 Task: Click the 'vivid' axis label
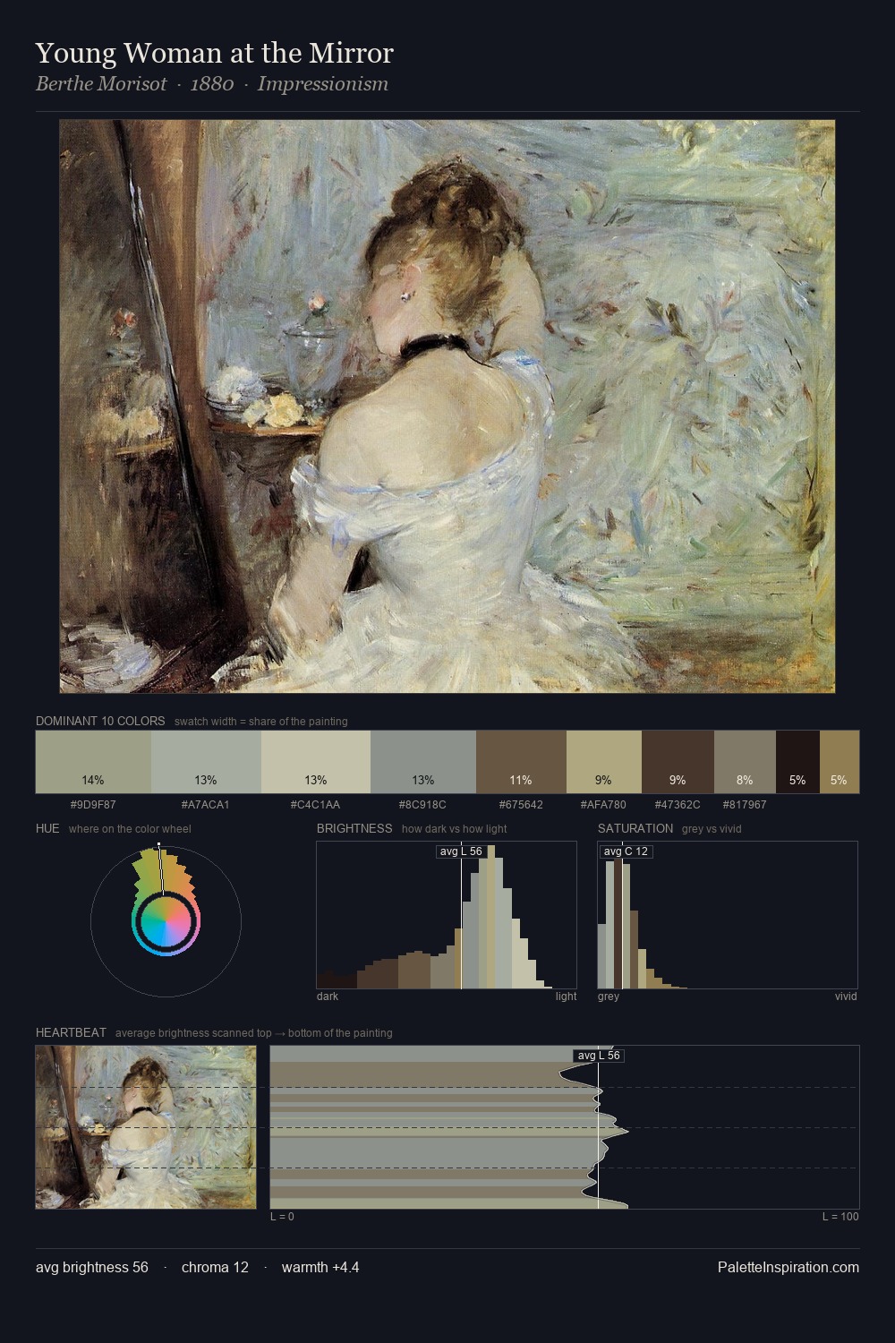pos(846,997)
